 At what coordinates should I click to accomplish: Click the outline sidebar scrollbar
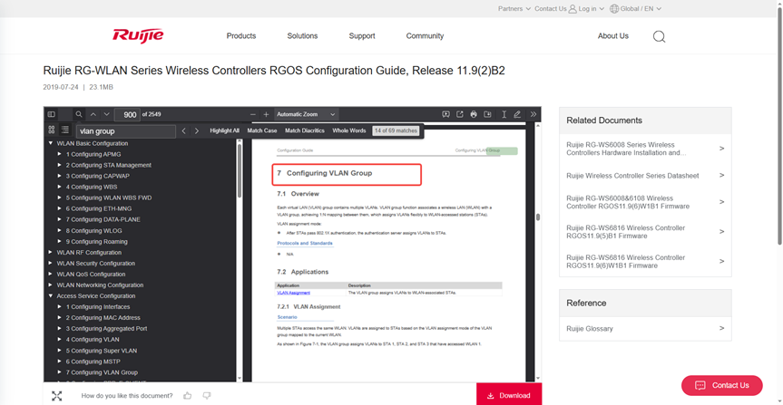240,169
